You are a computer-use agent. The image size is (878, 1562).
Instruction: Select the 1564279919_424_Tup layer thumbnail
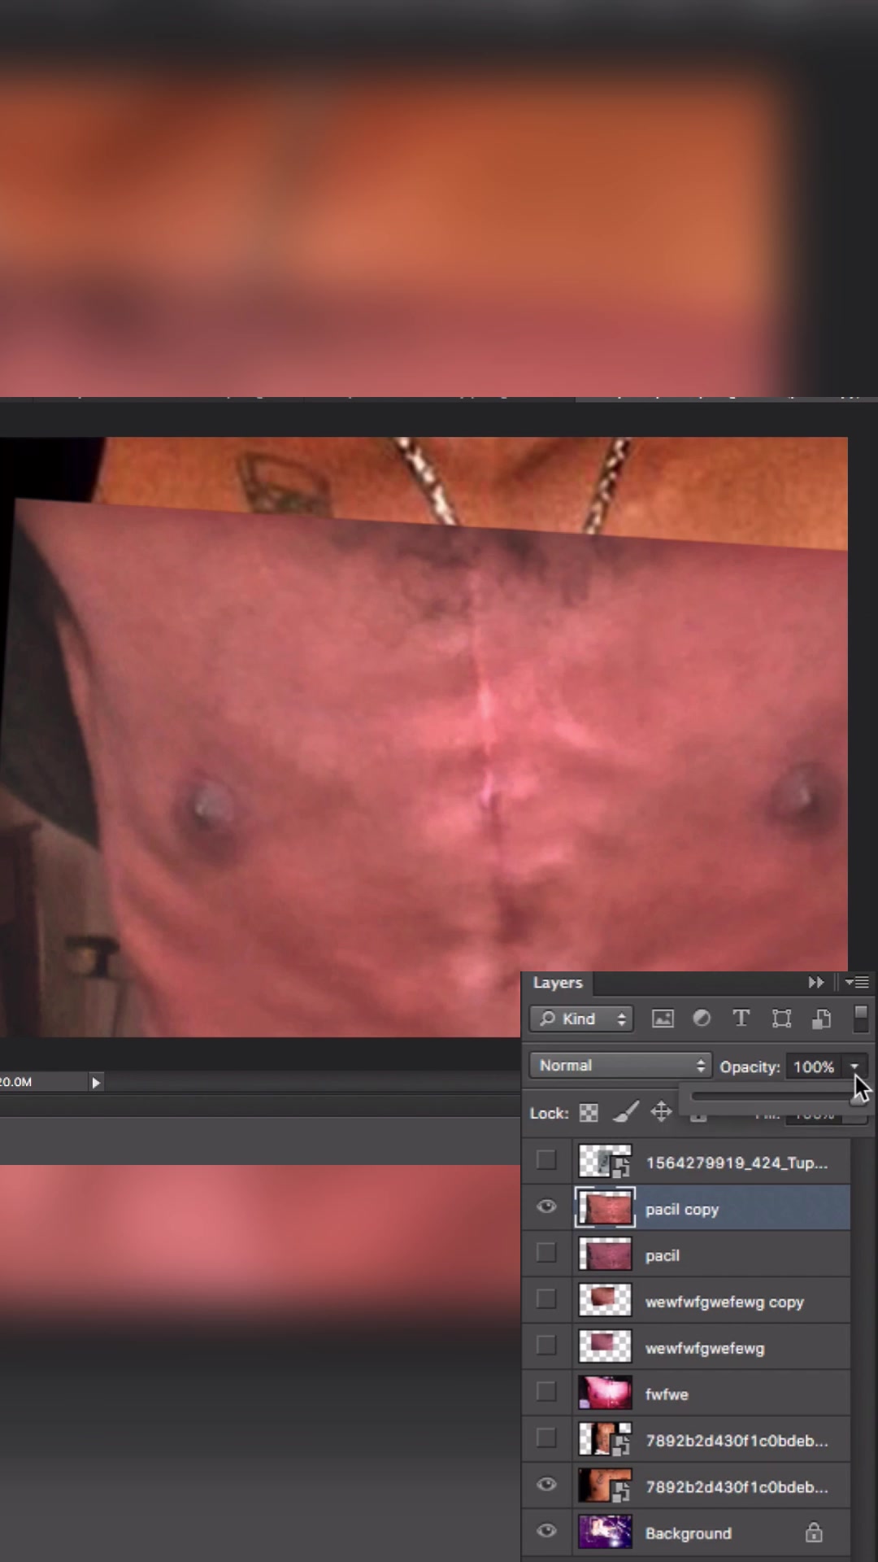pyautogui.click(x=605, y=1162)
